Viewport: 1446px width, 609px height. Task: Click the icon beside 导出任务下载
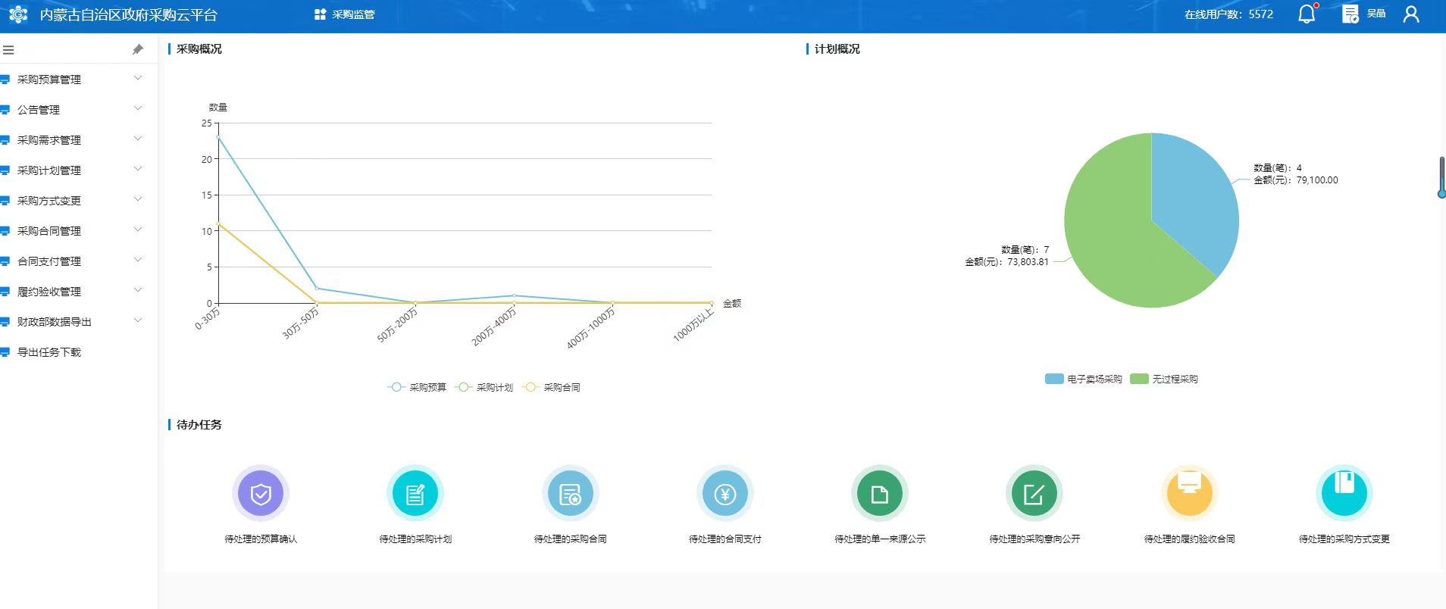5,352
